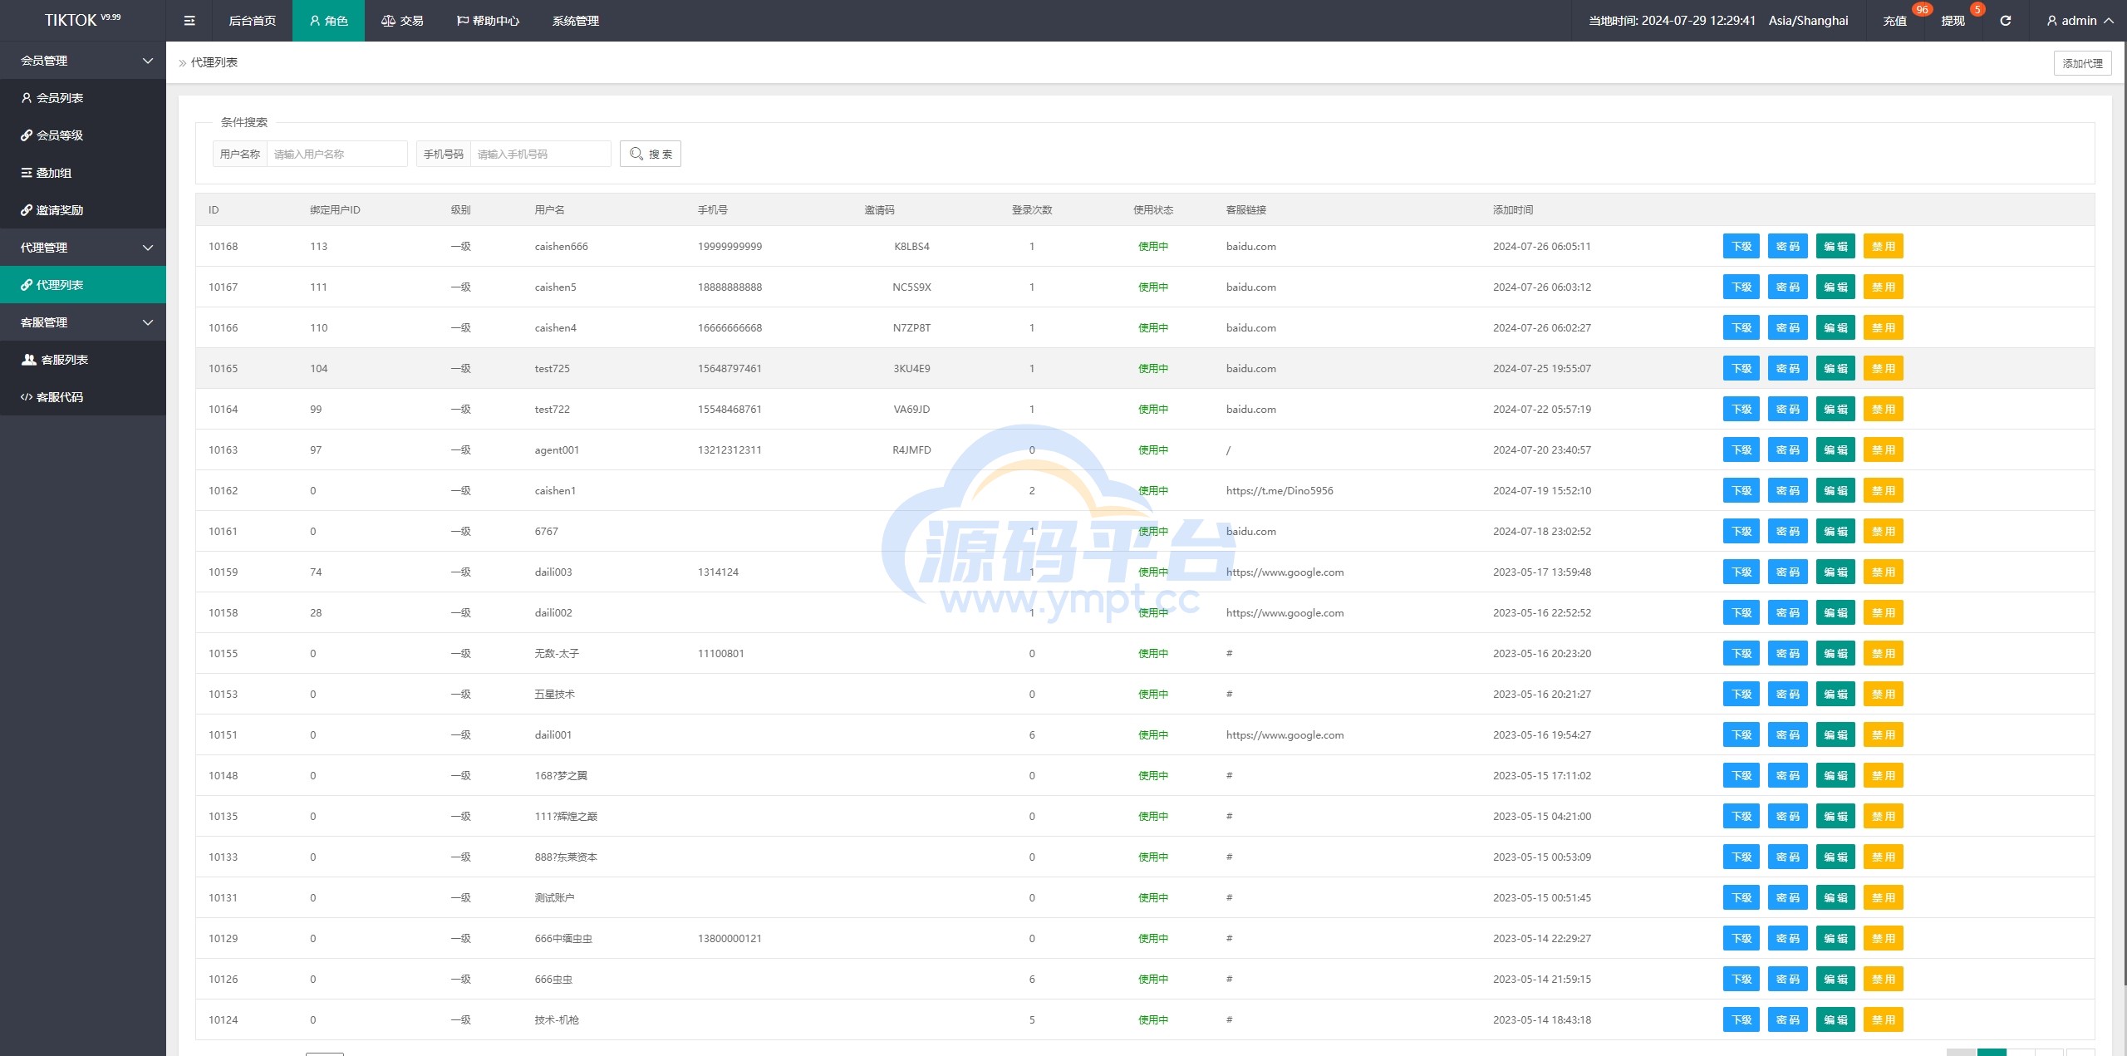Click 密码 for 技术-机枪
This screenshot has height=1056, width=2127.
point(1788,1019)
